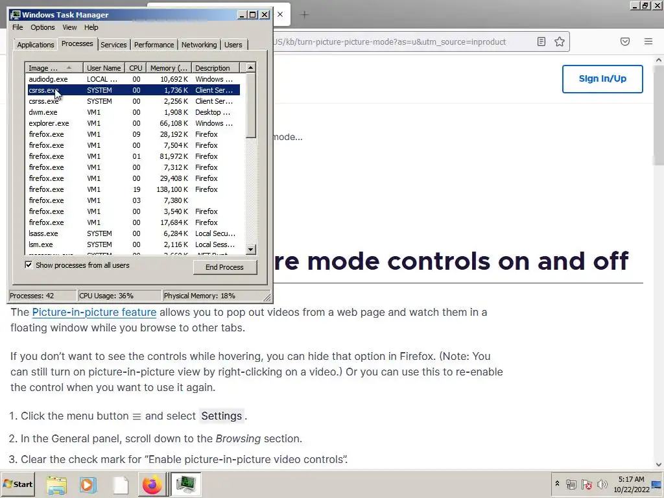Open a new Firefox tab
The image size is (664, 498).
tap(304, 14)
